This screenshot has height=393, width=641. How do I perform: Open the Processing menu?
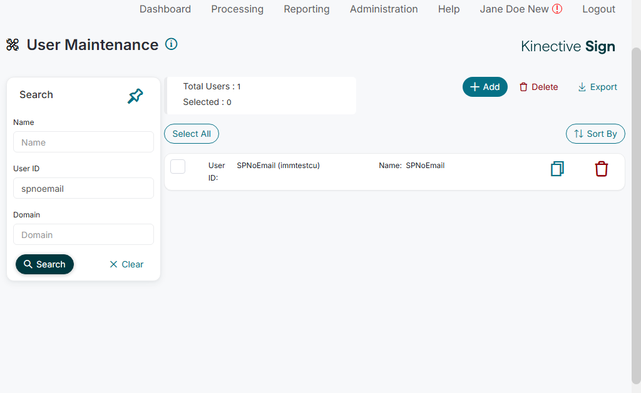(237, 9)
